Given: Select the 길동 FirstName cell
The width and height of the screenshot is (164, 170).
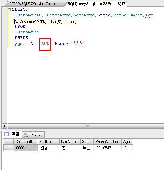Looking at the screenshot, I should pos(49,148).
